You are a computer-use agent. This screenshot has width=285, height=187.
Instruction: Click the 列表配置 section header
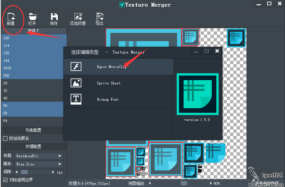(x=34, y=130)
